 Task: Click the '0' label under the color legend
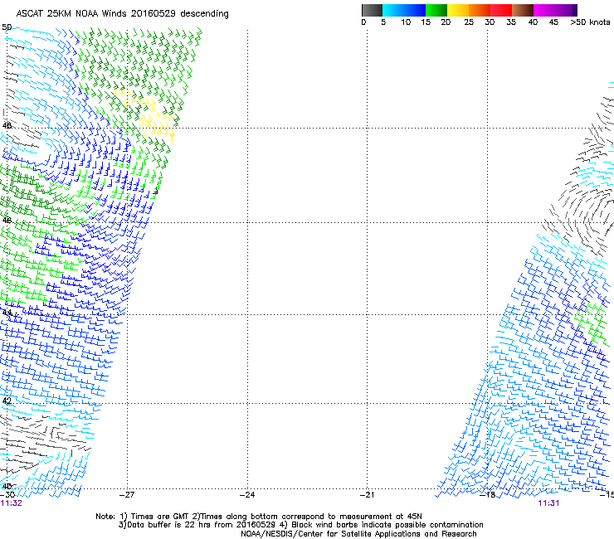363,22
